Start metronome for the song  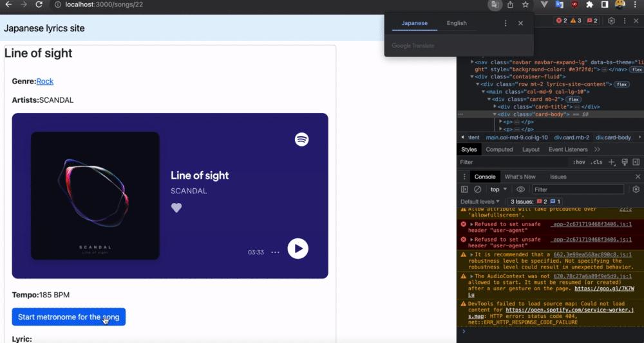pos(69,317)
